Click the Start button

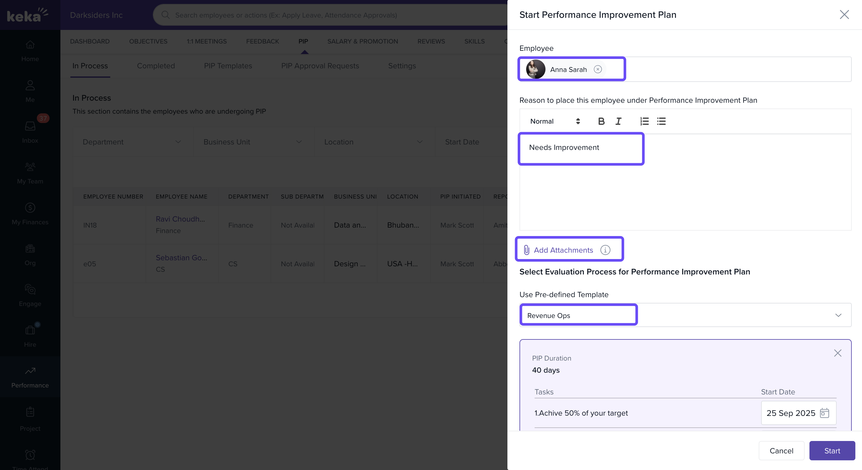(832, 451)
